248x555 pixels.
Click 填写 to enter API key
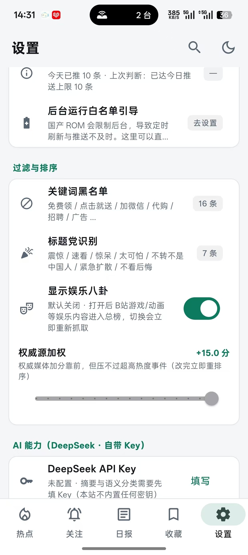coord(200,481)
